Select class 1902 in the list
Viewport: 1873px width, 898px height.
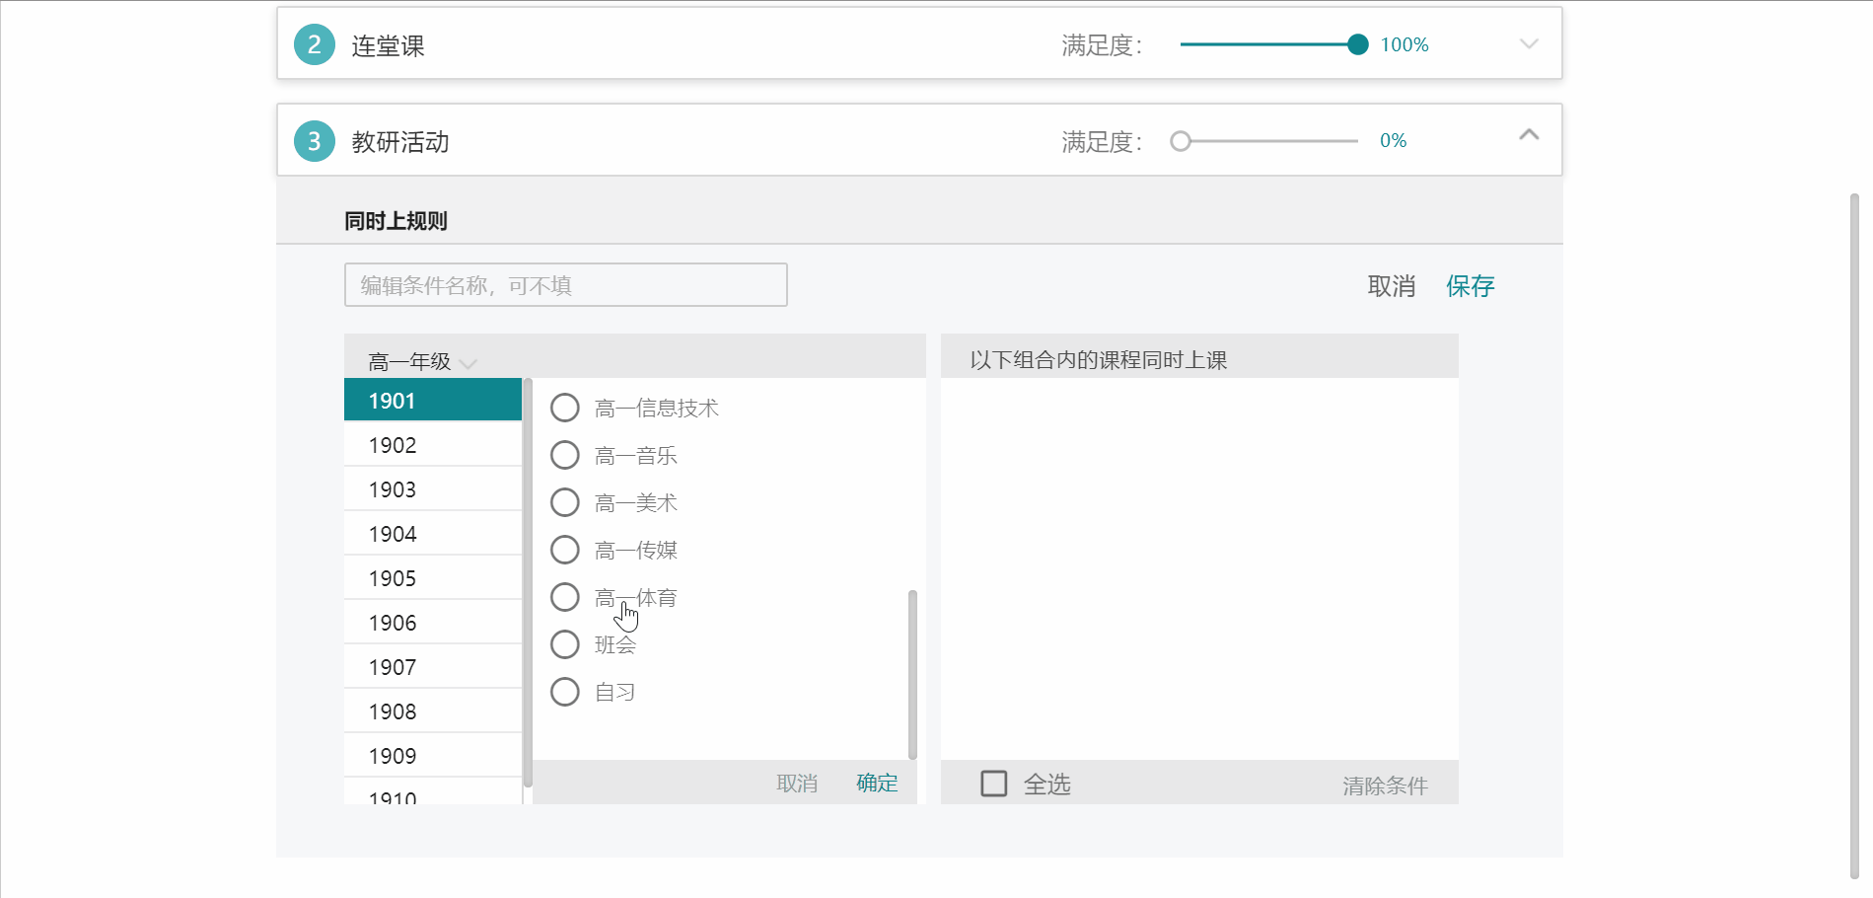click(433, 444)
